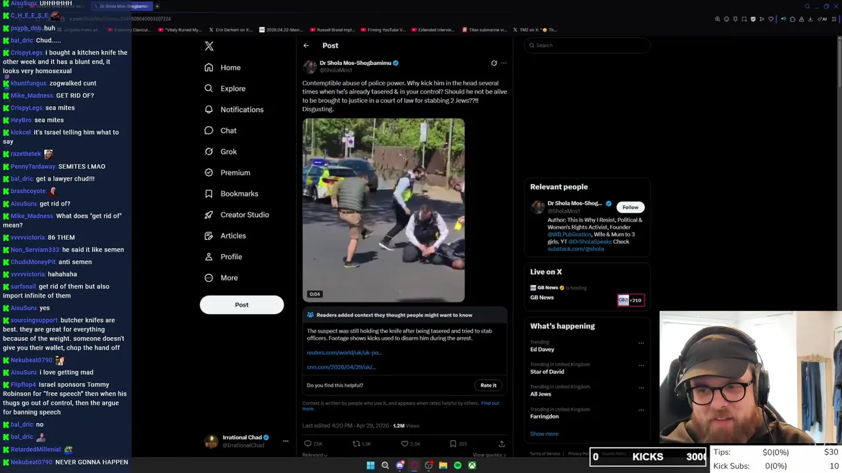Open Notifications in the sidebar
Screen dimensions: 842x473
(234, 110)
